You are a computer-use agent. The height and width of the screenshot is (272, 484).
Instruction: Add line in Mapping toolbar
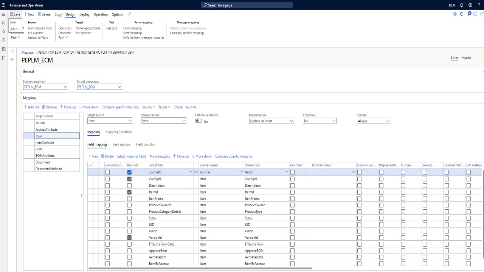point(31,107)
